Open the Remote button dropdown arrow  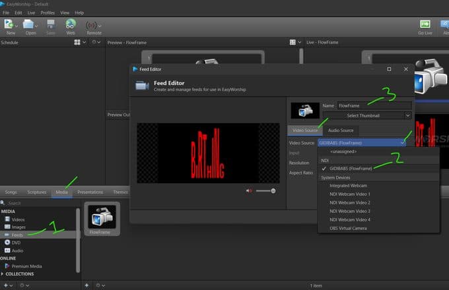[100, 26]
